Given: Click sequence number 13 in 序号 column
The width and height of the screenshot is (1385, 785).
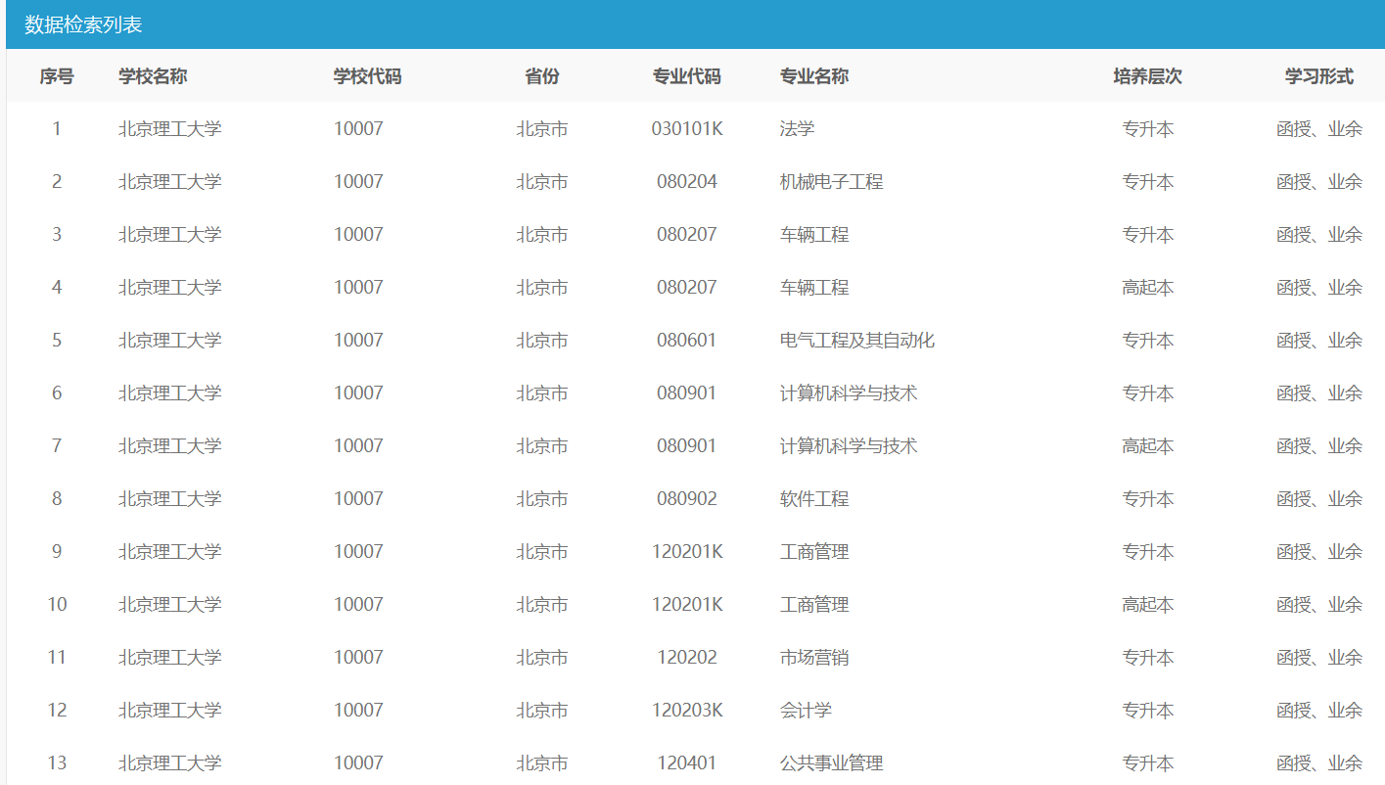Looking at the screenshot, I should click(57, 762).
